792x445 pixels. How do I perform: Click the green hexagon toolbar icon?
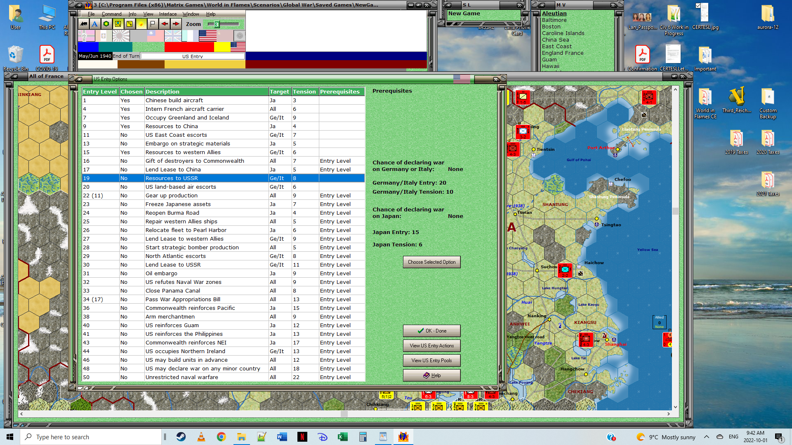click(106, 24)
